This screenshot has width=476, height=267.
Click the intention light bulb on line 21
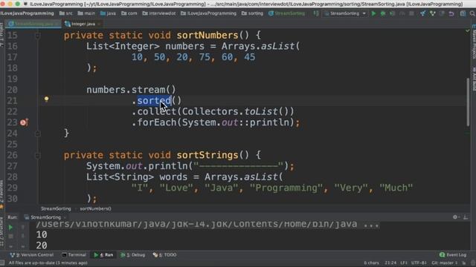[x=46, y=99]
